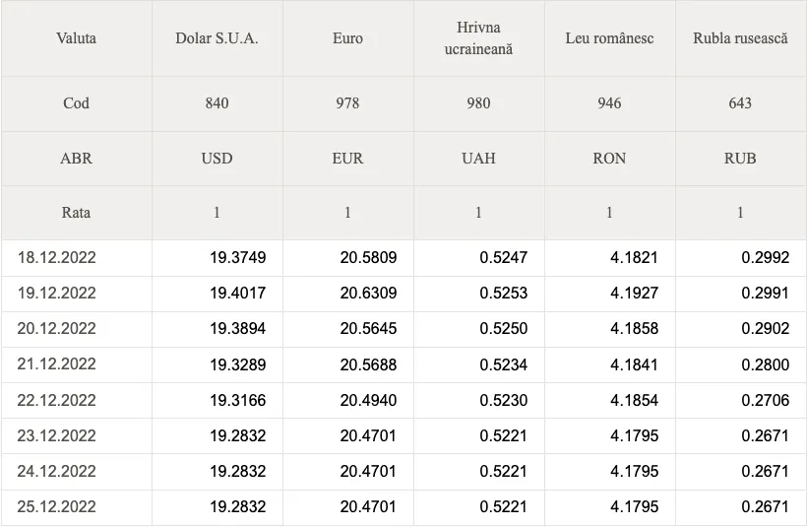Select the EUR abbreviation cell
This screenshot has height=527, width=807.
pyautogui.click(x=348, y=159)
